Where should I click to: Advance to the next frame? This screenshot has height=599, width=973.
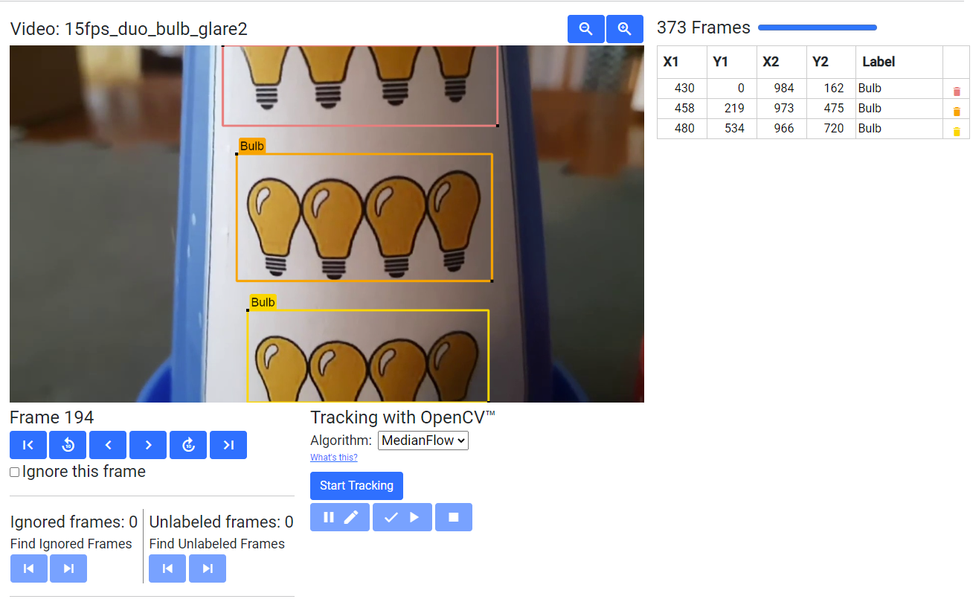[148, 445]
